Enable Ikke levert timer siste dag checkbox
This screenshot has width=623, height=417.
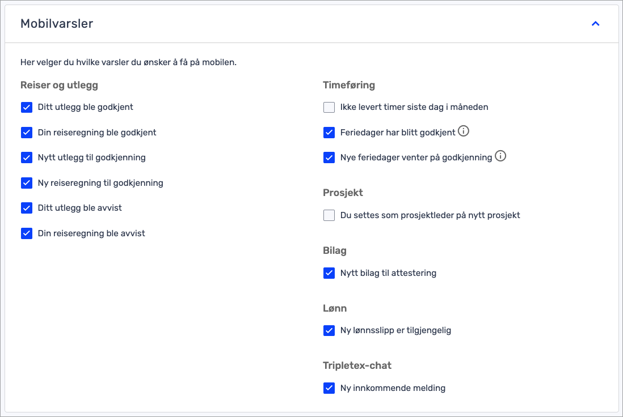pos(329,107)
